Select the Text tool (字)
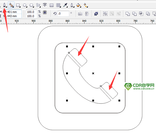Screen dimensions: 156x140 click(x=45, y=5)
